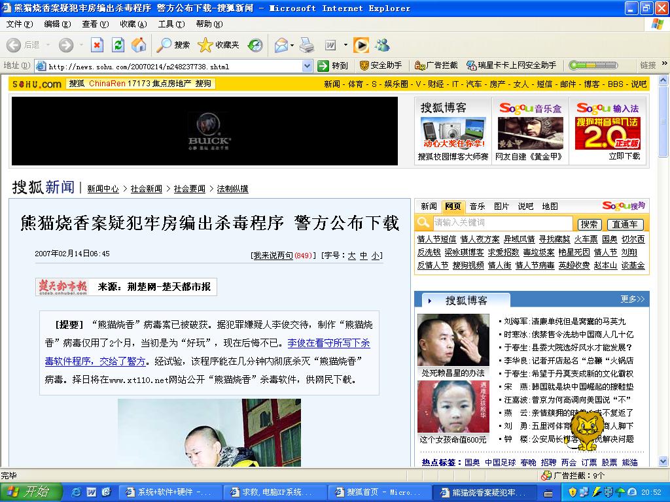Click the IE Back arrow button
The image size is (670, 502).
click(14, 45)
